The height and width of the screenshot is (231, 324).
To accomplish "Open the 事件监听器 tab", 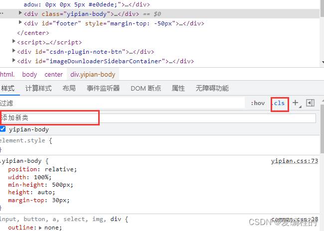I will pyautogui.click(x=103, y=88).
